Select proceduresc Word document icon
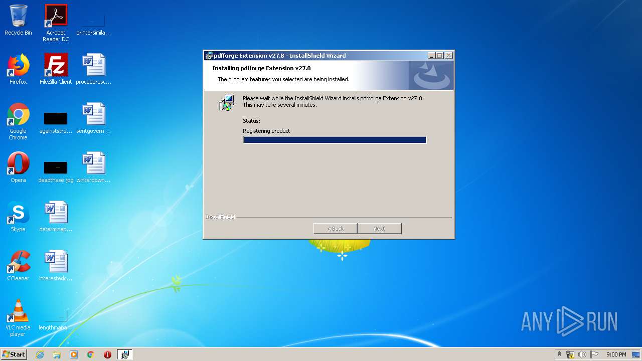The width and height of the screenshot is (642, 361). pyautogui.click(x=93, y=69)
